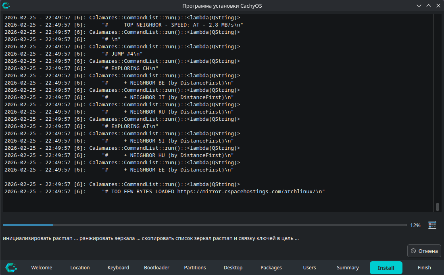Click the 'TOP NEIGHBOR - SPEED: AT' log line

[124, 25]
